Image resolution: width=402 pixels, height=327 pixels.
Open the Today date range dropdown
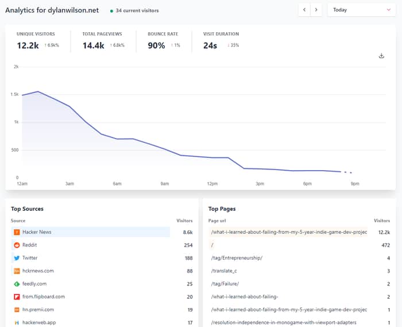click(361, 10)
